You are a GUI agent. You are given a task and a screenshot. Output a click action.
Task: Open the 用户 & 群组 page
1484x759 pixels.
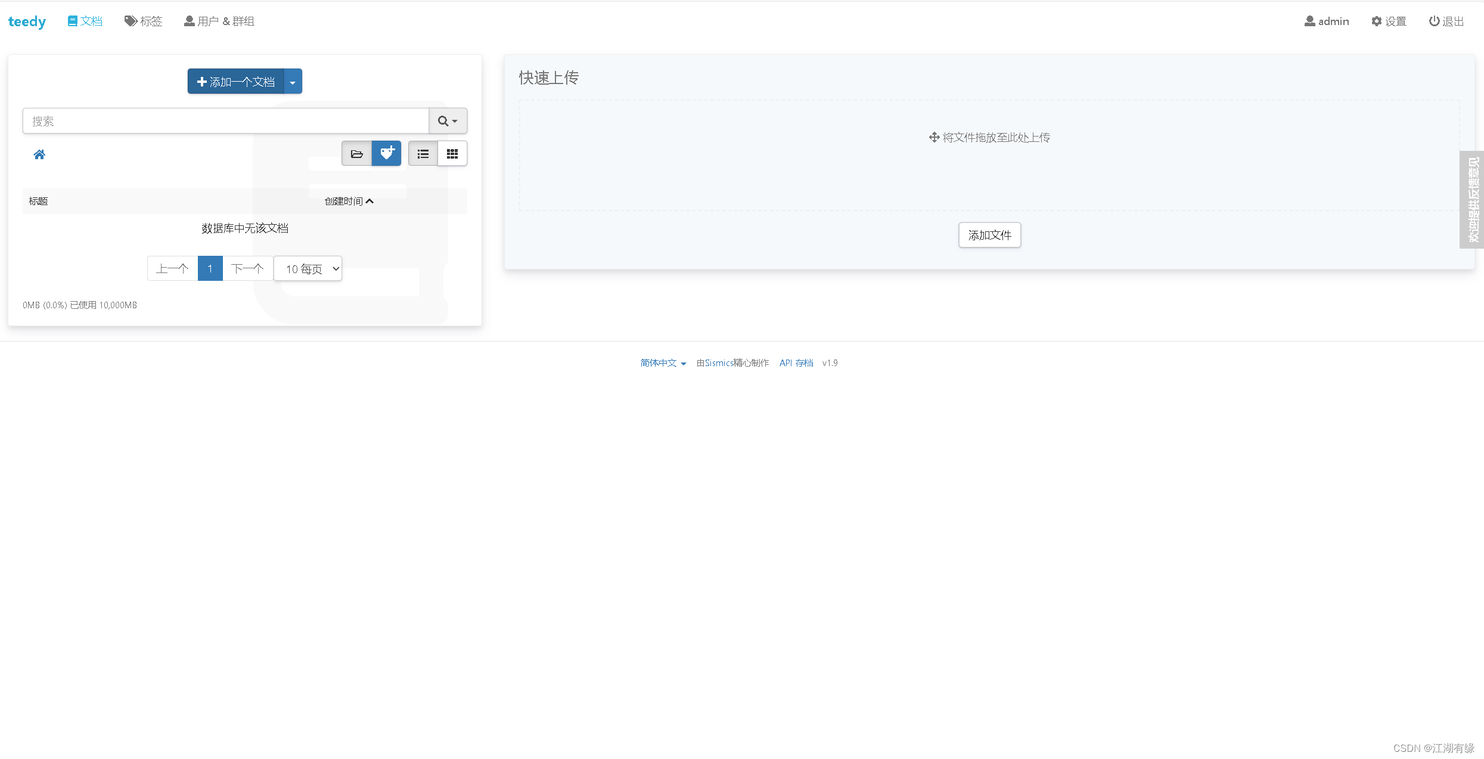tap(219, 21)
